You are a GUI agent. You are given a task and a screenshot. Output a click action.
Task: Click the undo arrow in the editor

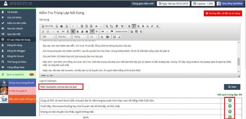(x=96, y=26)
